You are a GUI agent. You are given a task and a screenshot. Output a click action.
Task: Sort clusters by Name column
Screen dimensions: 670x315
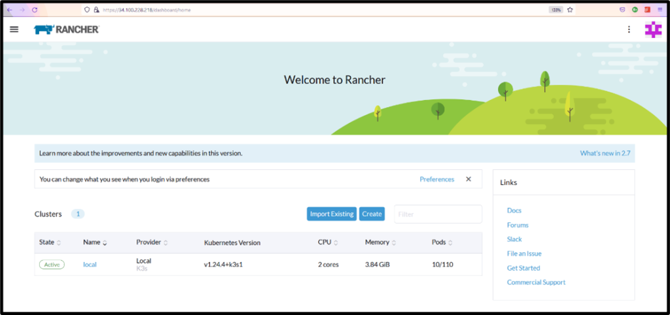point(95,242)
